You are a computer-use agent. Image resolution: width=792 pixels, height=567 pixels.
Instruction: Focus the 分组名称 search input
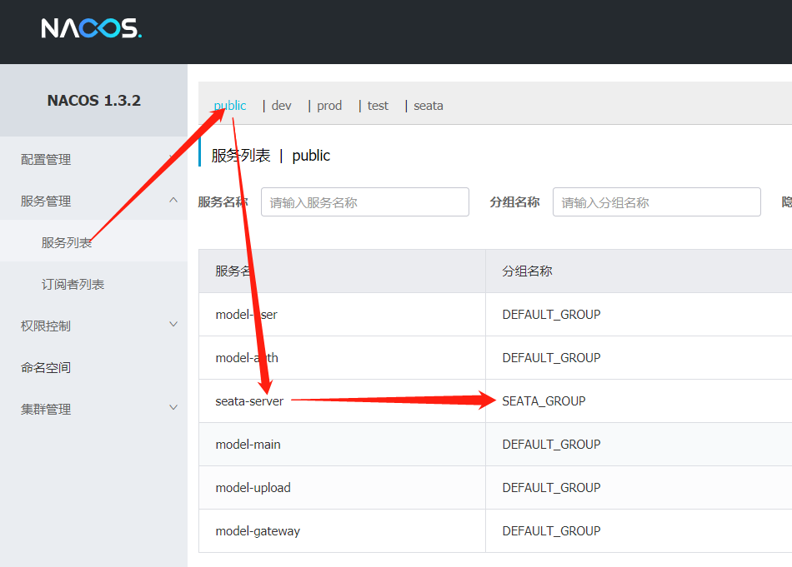tap(657, 202)
